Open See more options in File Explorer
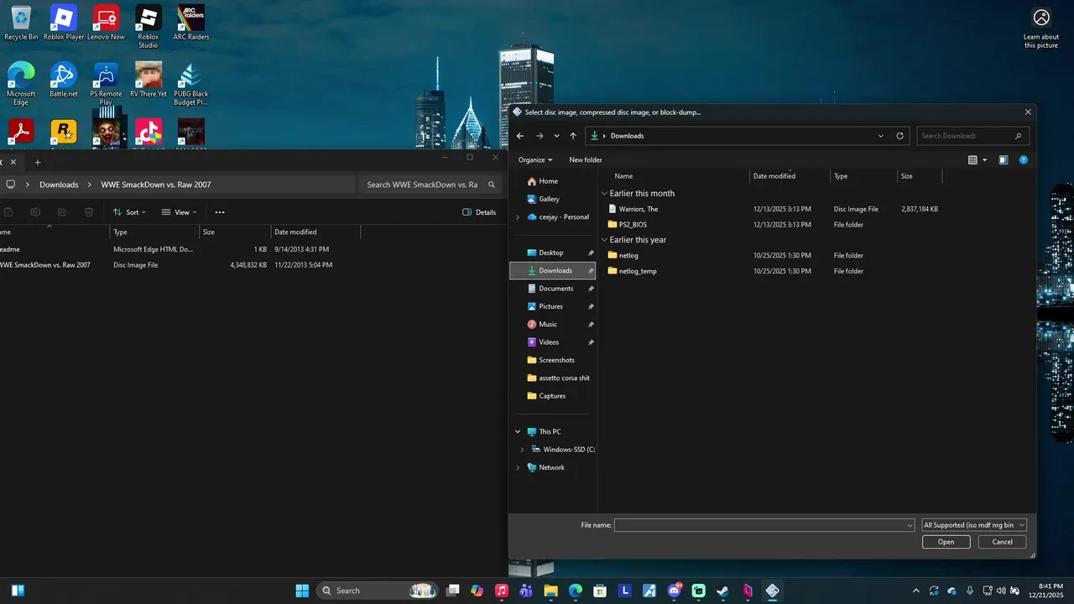 point(220,212)
